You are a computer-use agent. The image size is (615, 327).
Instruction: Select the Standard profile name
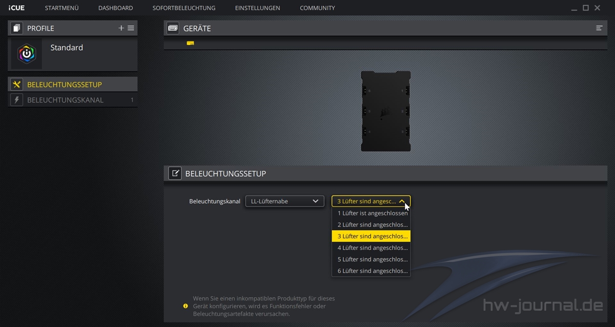coord(67,48)
